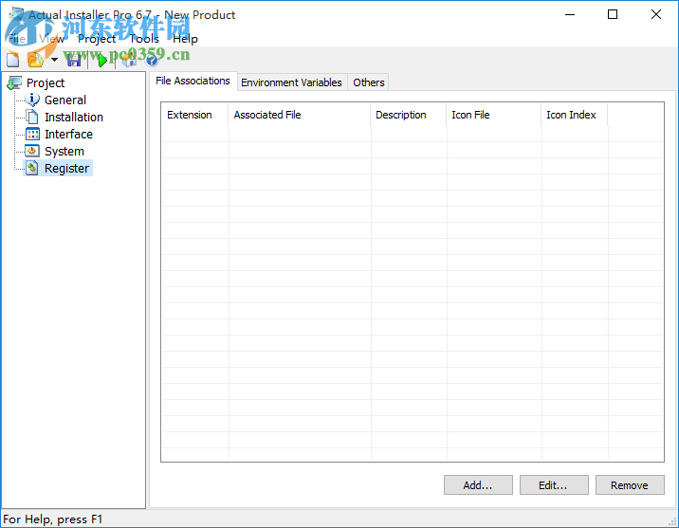Open the View menu
The height and width of the screenshot is (528, 679).
52,39
